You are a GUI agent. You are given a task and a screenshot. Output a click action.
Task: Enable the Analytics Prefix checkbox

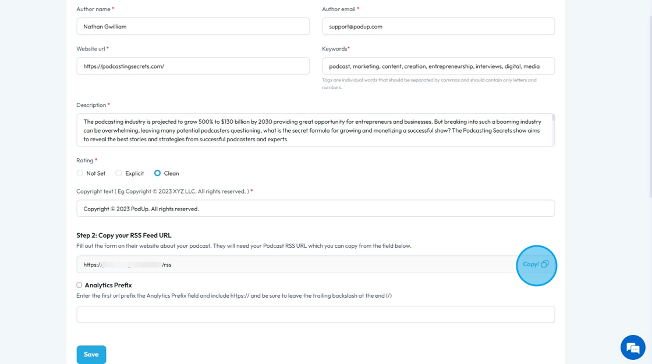[79, 285]
